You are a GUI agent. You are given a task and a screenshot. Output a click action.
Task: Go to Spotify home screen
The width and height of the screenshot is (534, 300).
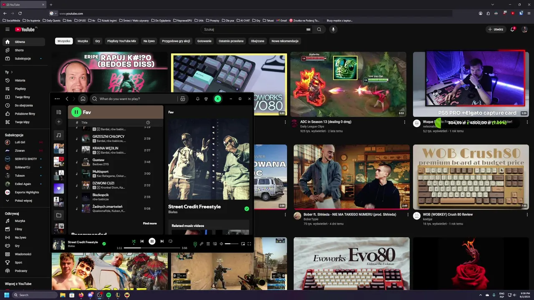(x=83, y=99)
